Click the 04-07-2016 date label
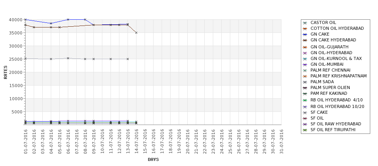This screenshot has height=166, width=378. tap(51, 142)
